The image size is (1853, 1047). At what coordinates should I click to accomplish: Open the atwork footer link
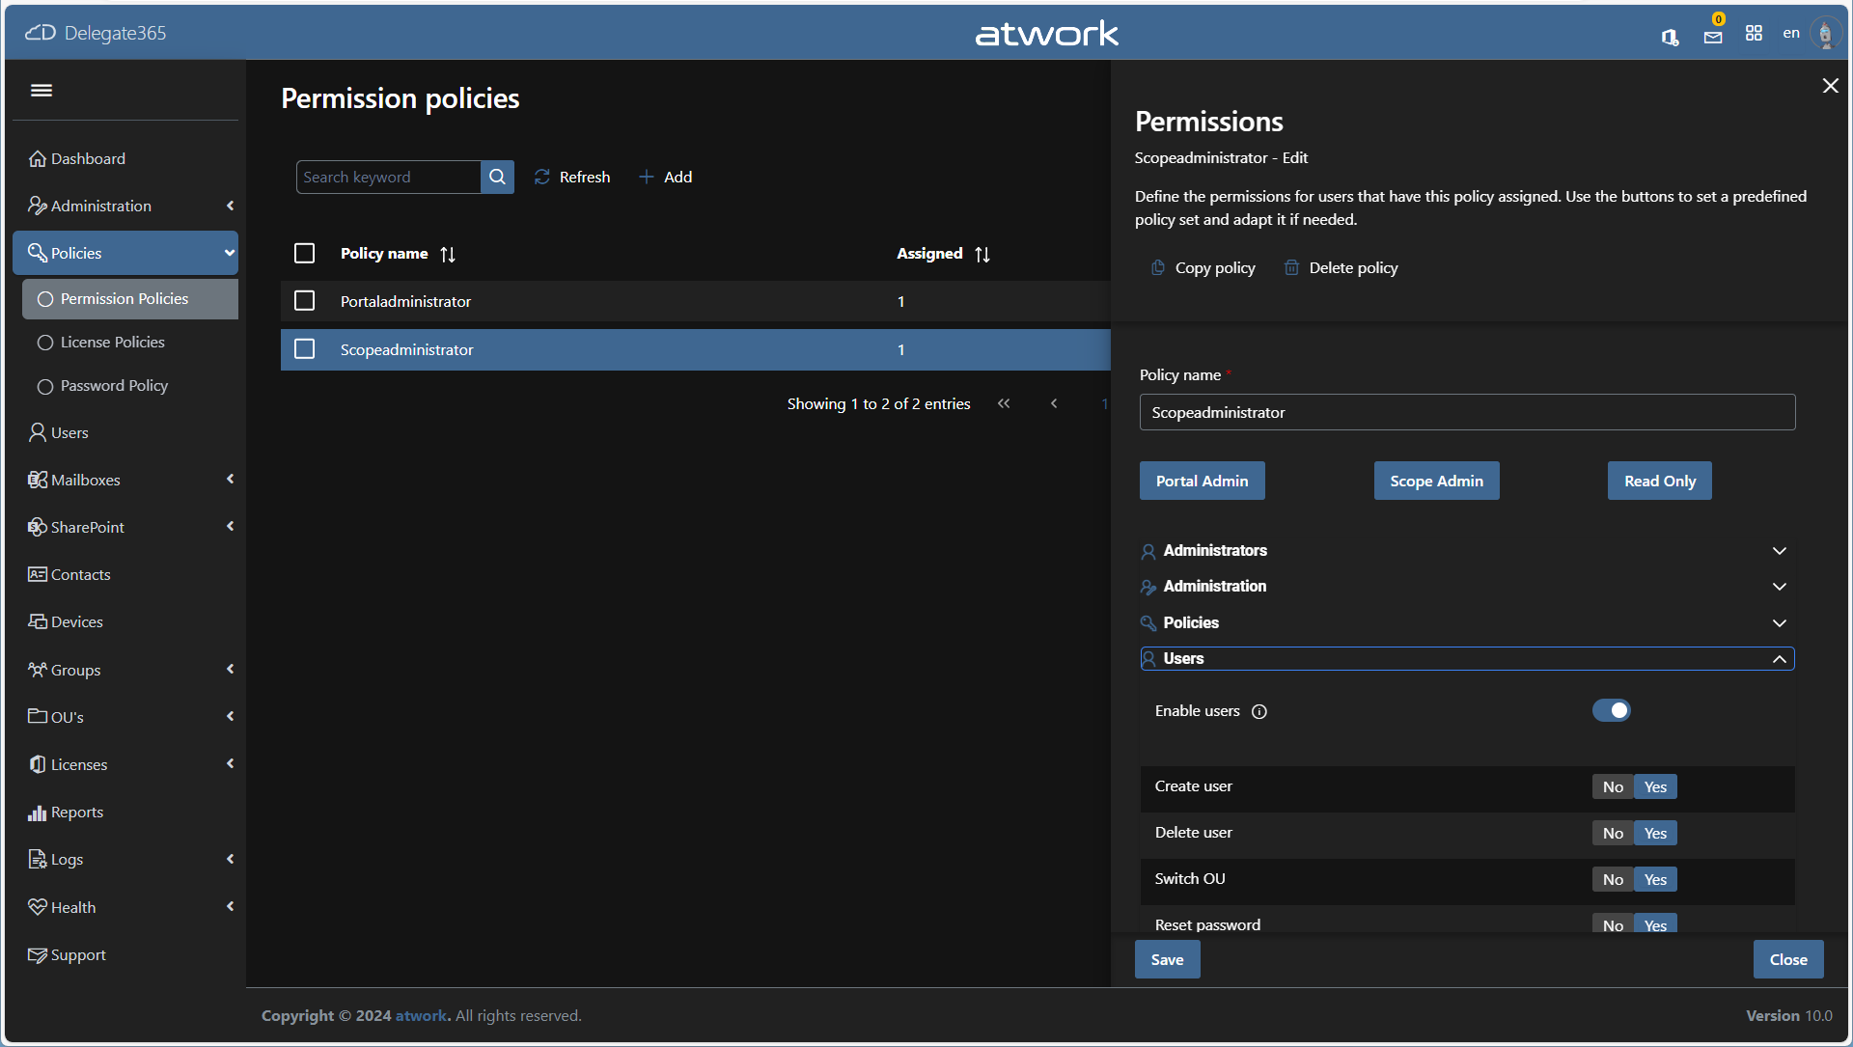[423, 1015]
